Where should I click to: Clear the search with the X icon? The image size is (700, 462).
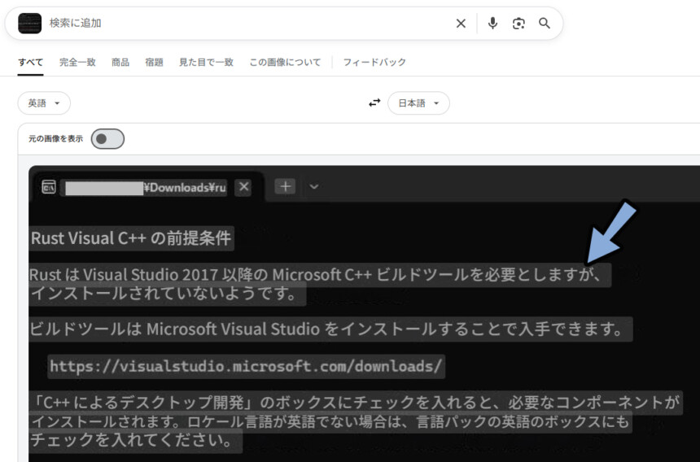point(461,24)
